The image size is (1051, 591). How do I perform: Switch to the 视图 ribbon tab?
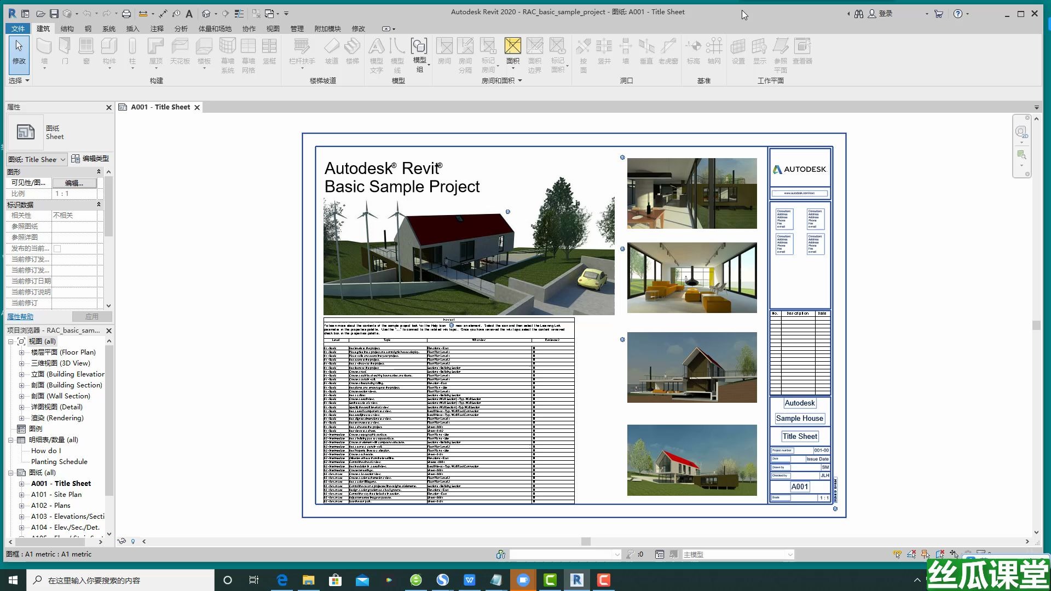pos(272,28)
